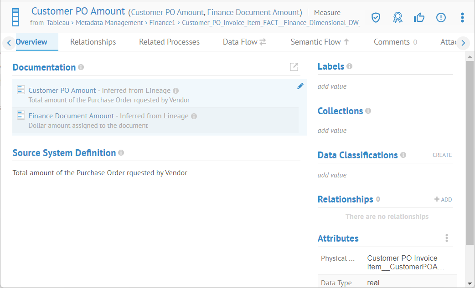475x288 pixels.
Task: Open Documentation in external pop-out view
Action: tap(294, 67)
